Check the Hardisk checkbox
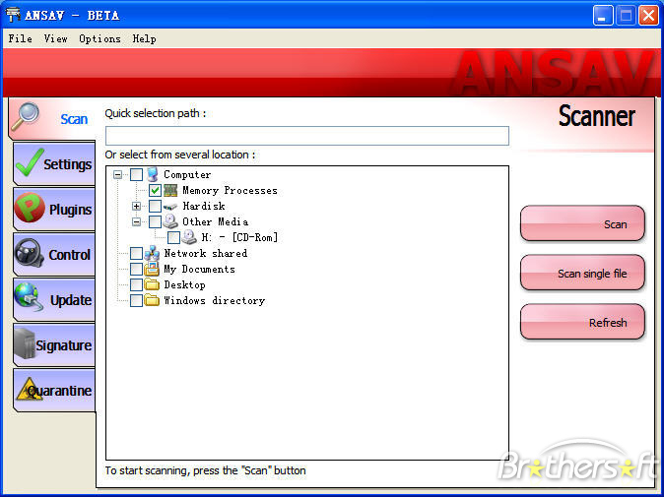The width and height of the screenshot is (664, 497). point(155,206)
